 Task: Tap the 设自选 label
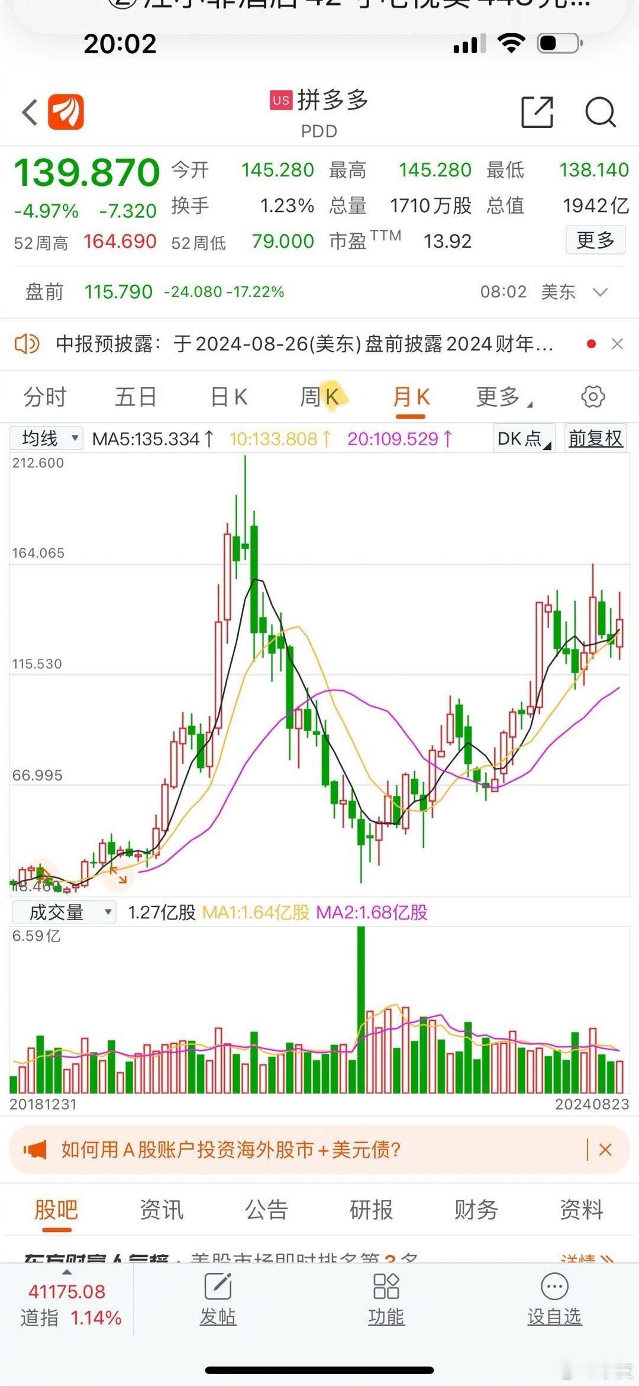pos(554,1317)
